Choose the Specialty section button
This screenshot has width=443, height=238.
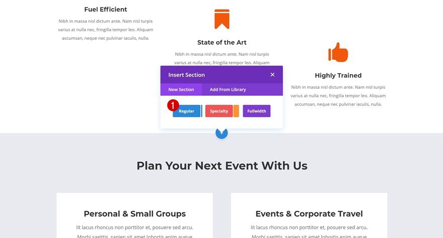coord(219,111)
